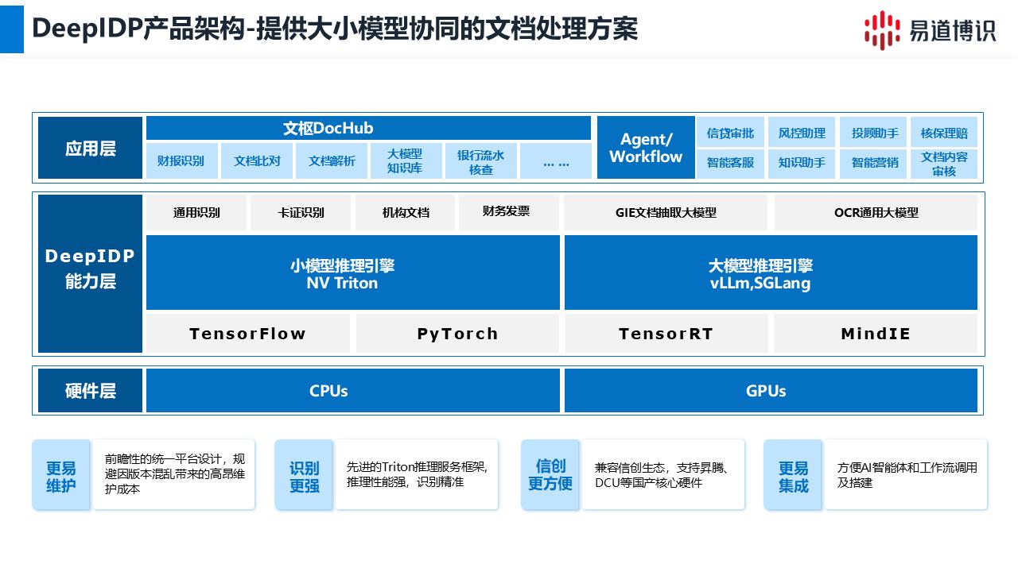Viewport: 1018px width, 572px height.
Task: Click the 易道博识 logo icon
Action: tap(882, 29)
